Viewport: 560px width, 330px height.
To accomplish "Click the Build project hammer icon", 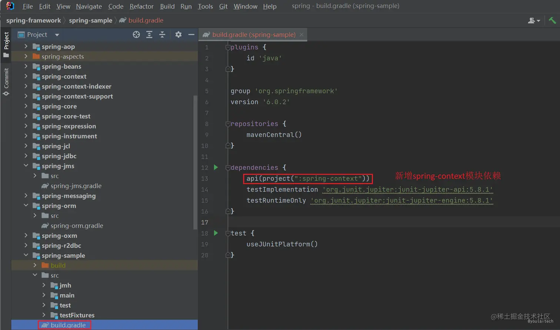I will [552, 20].
